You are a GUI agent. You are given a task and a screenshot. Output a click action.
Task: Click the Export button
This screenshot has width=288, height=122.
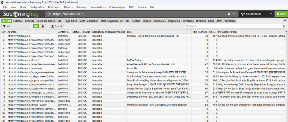57,26
